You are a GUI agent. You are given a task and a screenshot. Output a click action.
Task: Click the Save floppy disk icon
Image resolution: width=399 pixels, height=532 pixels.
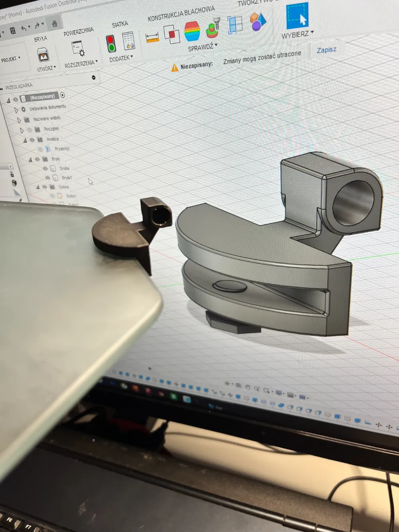point(12,31)
